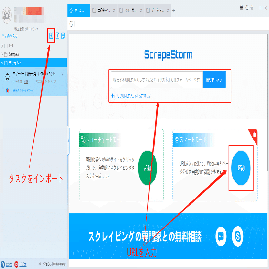Select the マザーボード製品一覧 task title

click(x=35, y=74)
